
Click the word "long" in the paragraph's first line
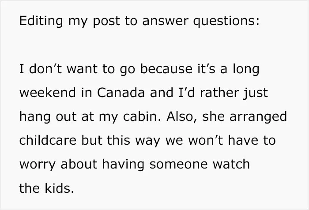(246, 70)
